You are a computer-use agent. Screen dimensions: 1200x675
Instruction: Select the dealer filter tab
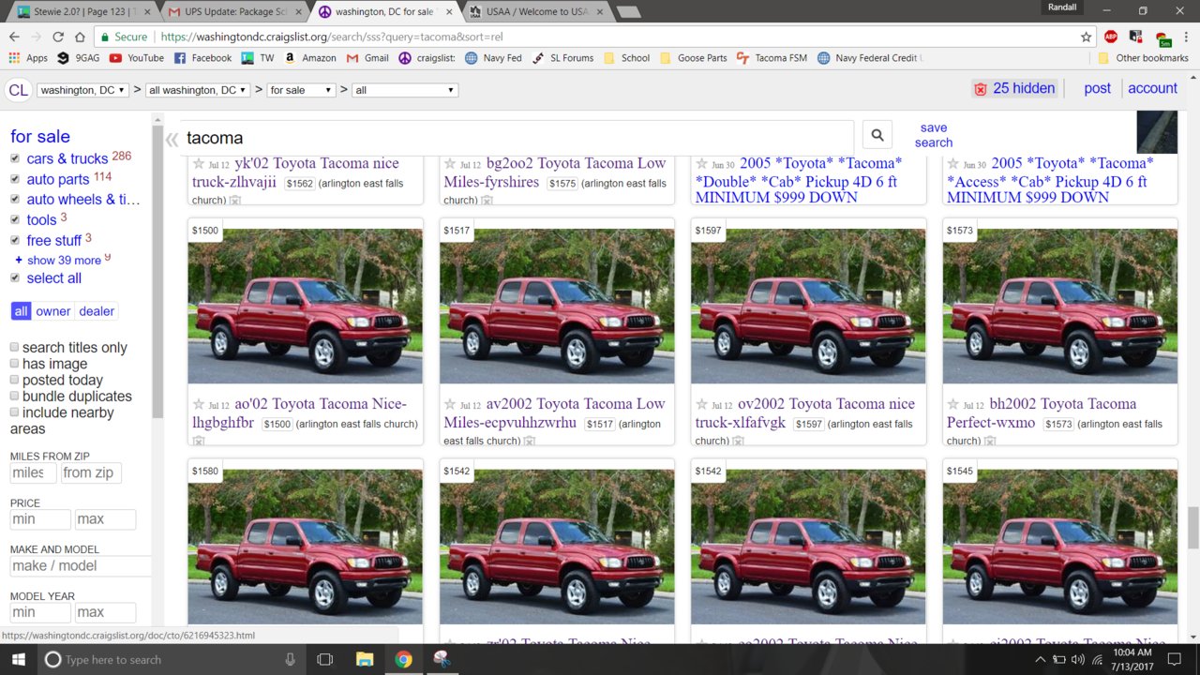click(97, 311)
